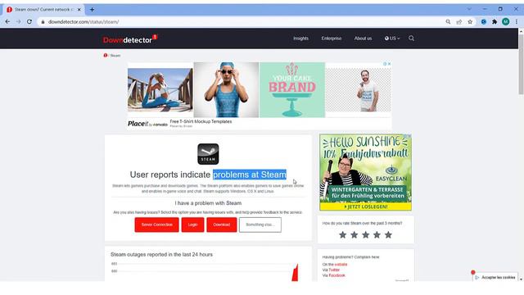The width and height of the screenshot is (524, 295).
Task: Click Steam outages reported in last 24 hours heading
Action: pos(161,255)
